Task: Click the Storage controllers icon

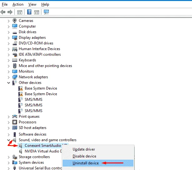Action: pyautogui.click(x=15, y=157)
